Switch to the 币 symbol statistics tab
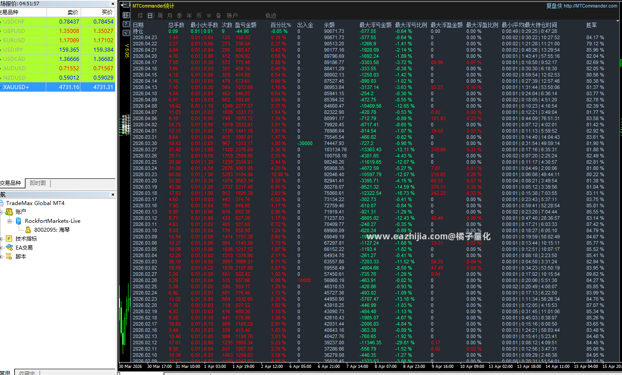This screenshot has height=375, width=622. (199, 16)
